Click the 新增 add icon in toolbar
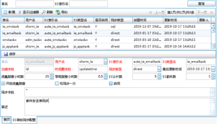 point(5,12)
